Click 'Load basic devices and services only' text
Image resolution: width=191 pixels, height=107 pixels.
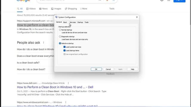click(x=75, y=40)
